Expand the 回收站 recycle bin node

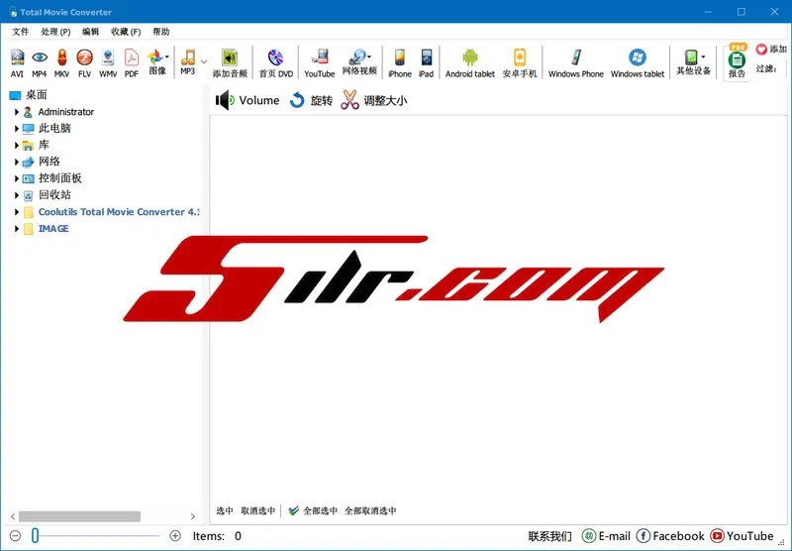[16, 195]
